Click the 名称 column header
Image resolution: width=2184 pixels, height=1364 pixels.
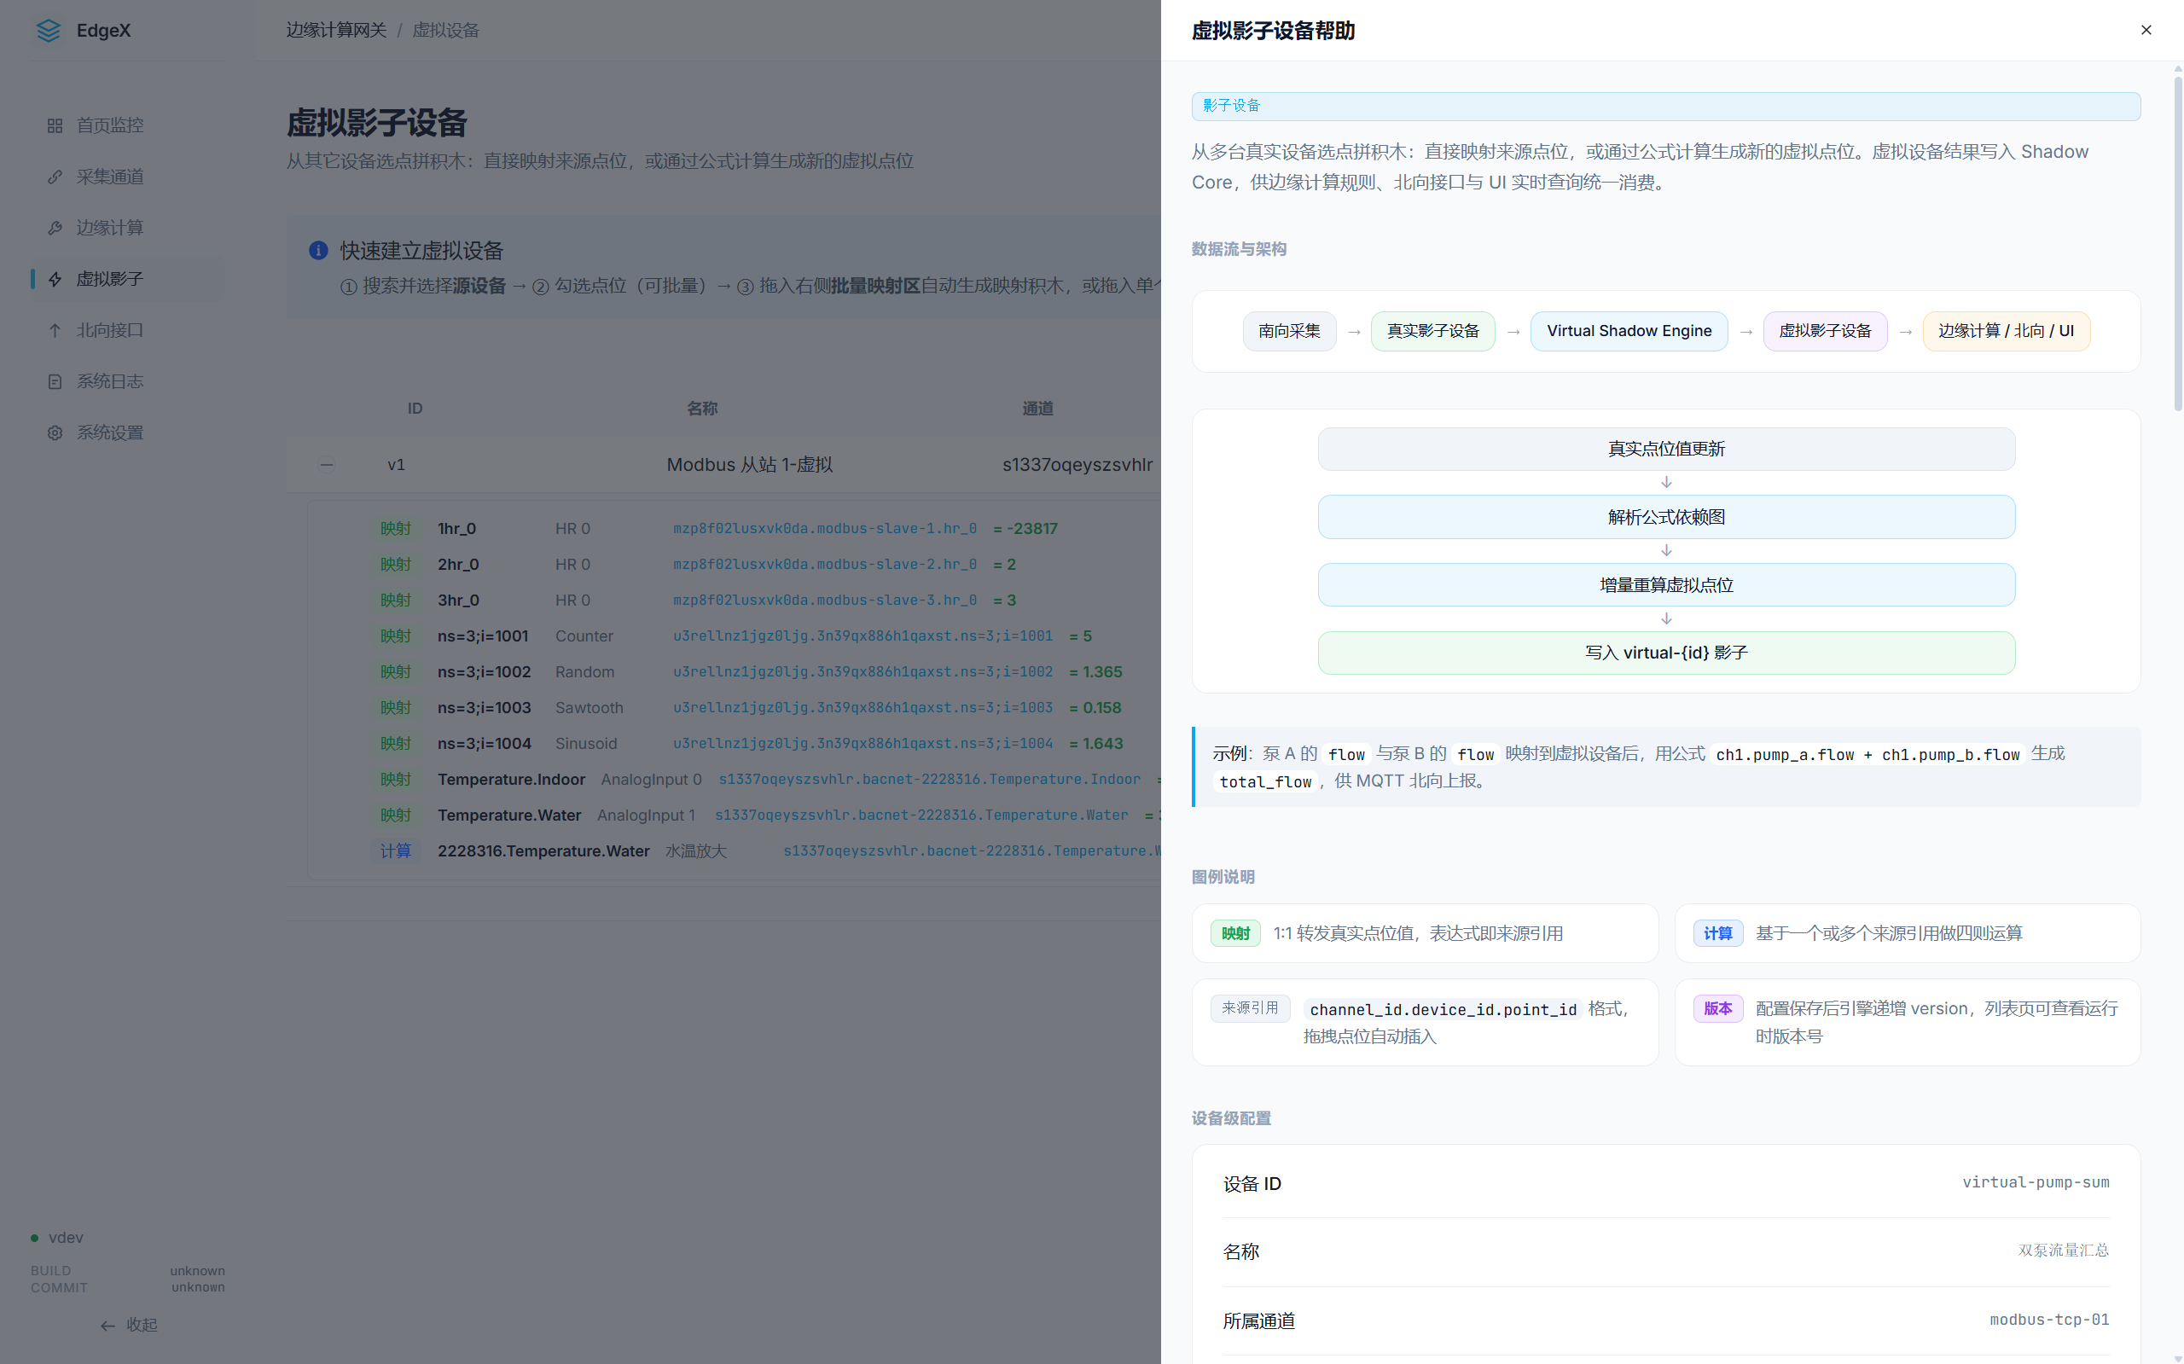click(x=702, y=409)
